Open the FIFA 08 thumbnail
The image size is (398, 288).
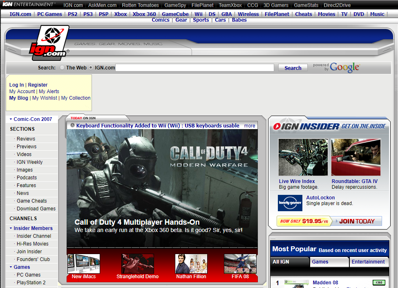(x=240, y=264)
